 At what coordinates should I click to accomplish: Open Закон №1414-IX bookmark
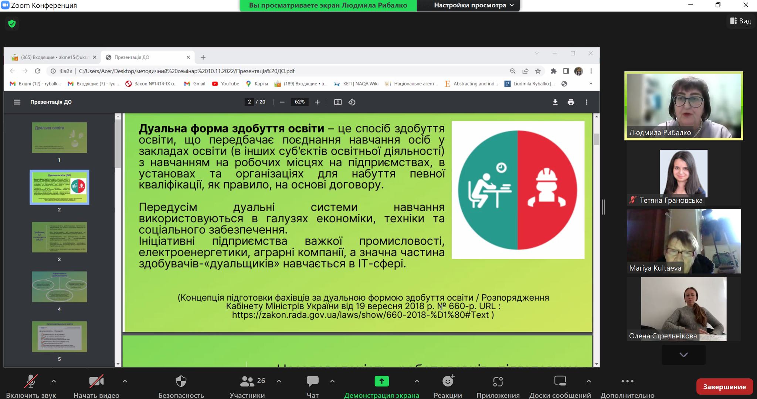tap(152, 84)
